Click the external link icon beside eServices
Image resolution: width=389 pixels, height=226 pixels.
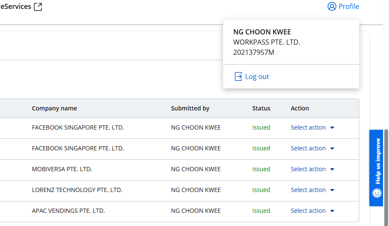[x=38, y=7]
